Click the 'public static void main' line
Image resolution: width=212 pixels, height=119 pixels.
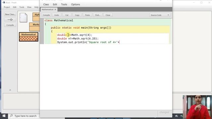point(81,28)
